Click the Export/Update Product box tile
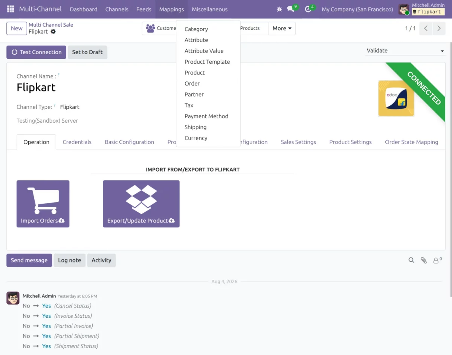The width and height of the screenshot is (452, 355). click(x=141, y=204)
